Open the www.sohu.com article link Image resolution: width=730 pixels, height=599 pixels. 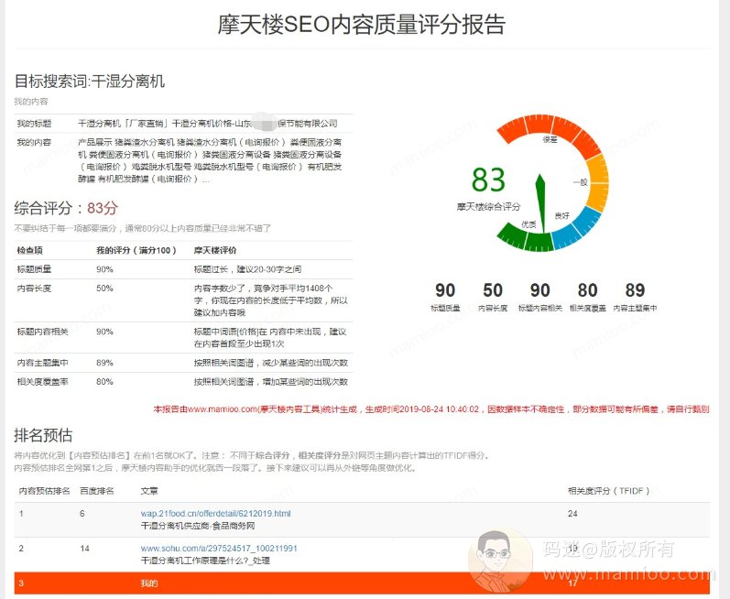219,549
